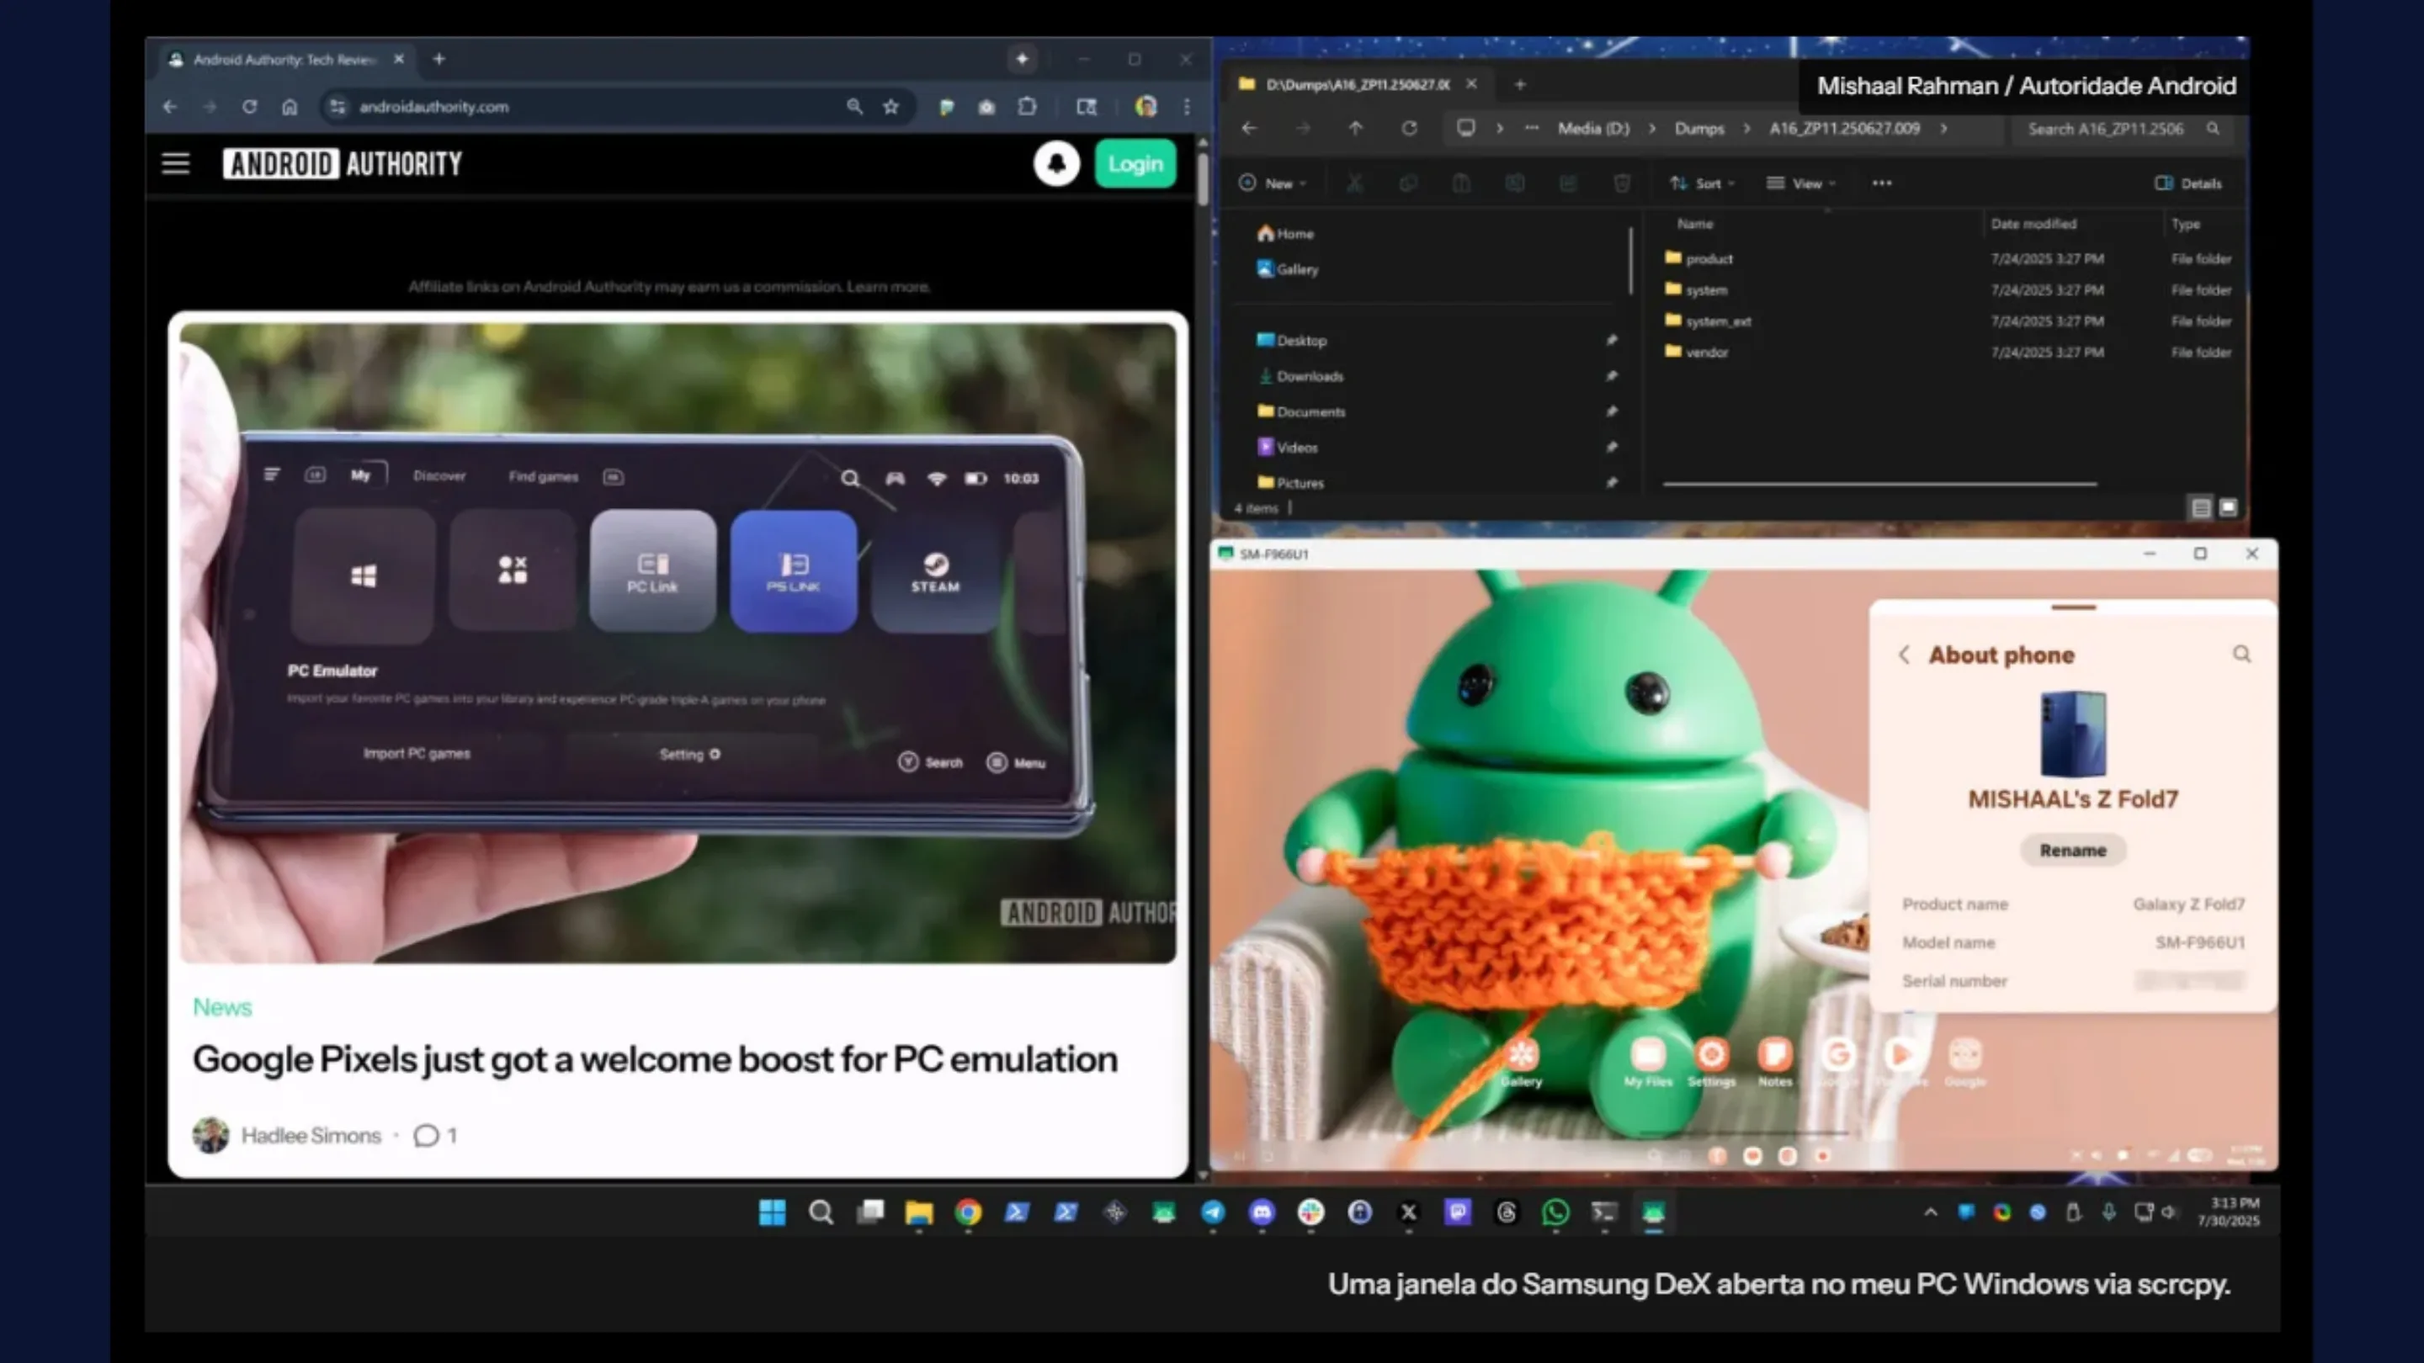This screenshot has width=2424, height=1363.
Task: Sort by the Name column header
Action: (x=1695, y=224)
